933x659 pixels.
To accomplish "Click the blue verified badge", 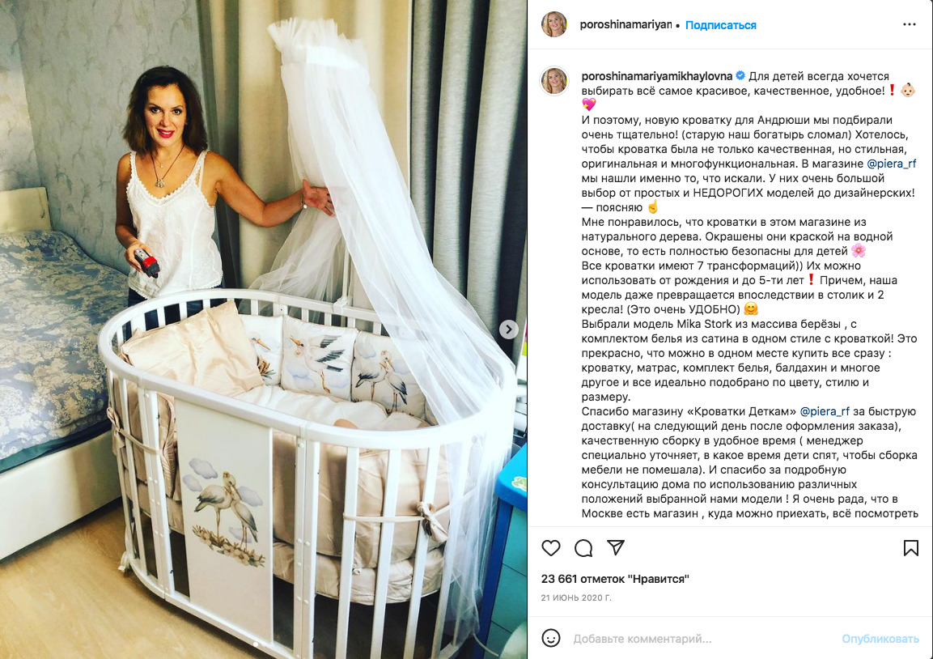I will tap(740, 75).
